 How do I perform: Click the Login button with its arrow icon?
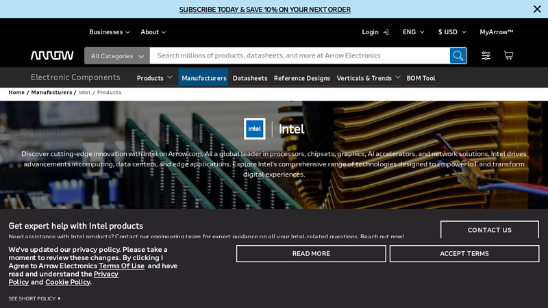pos(375,32)
